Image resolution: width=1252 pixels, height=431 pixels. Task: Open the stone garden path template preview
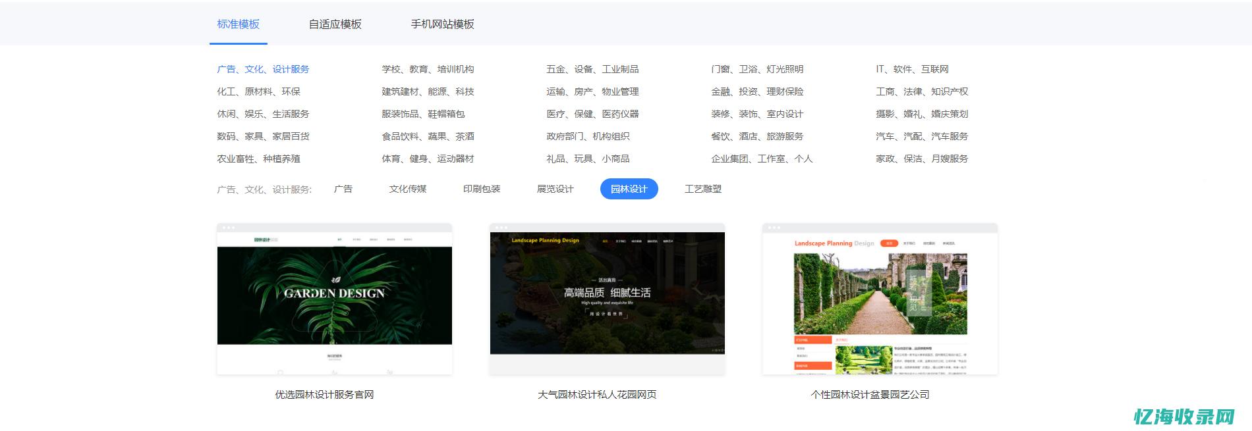[880, 299]
